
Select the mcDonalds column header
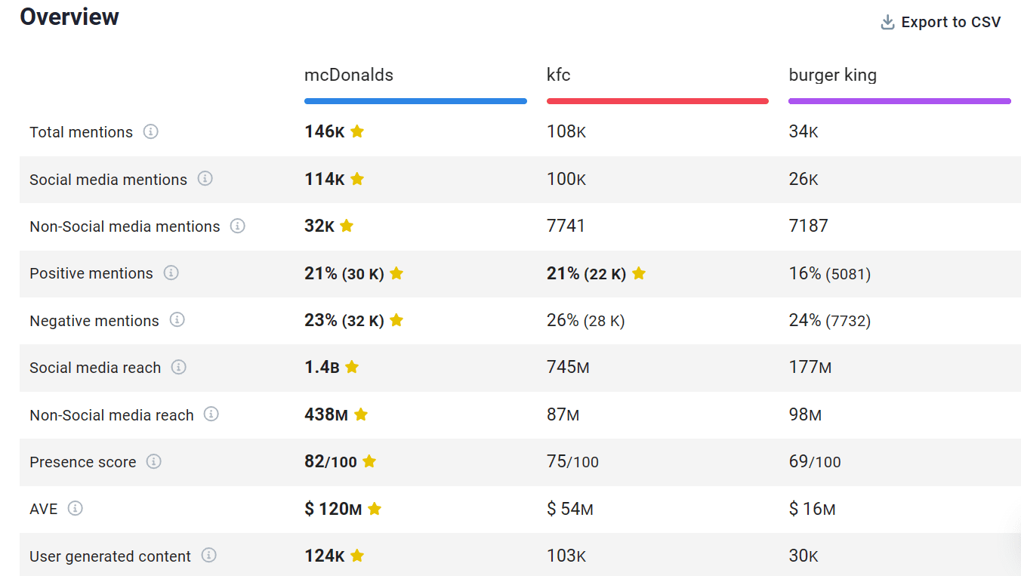point(349,75)
